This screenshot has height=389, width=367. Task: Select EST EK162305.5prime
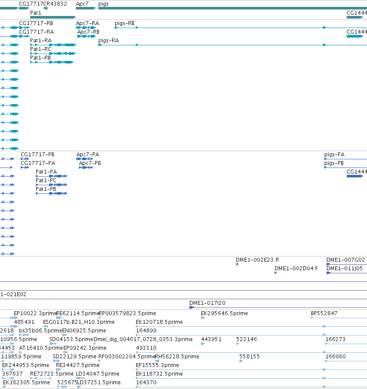point(4,387)
